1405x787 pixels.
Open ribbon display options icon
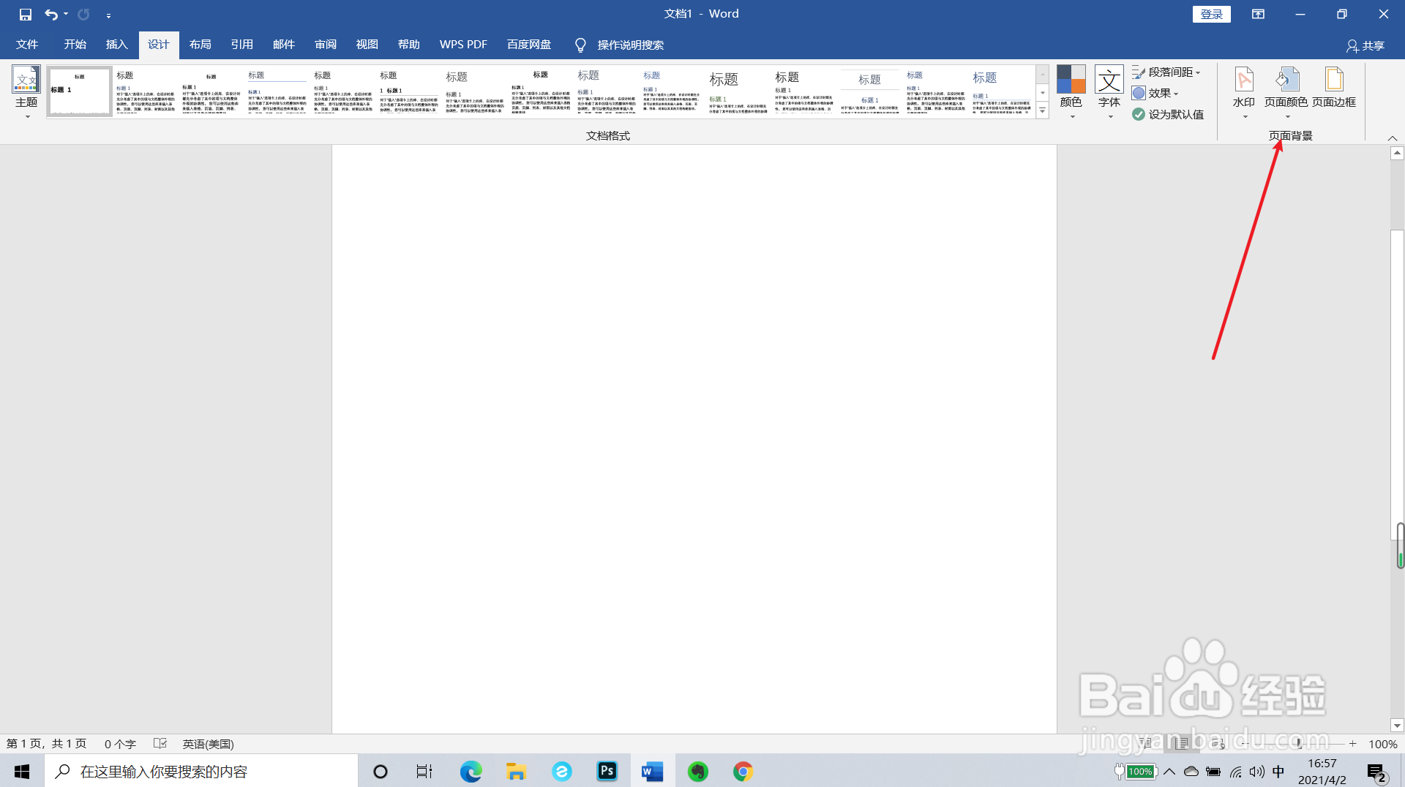[1258, 14]
